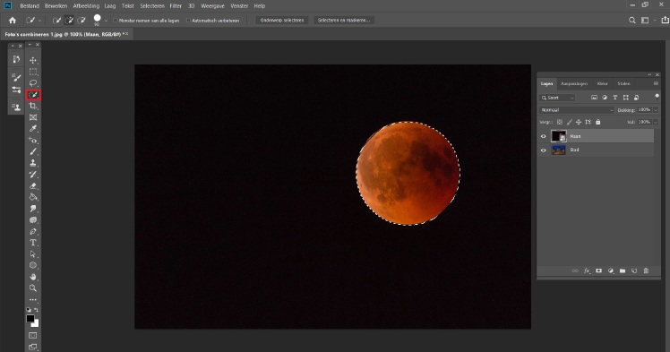Select the Pen tool
Viewport: 670px width, 352px height.
point(33,232)
